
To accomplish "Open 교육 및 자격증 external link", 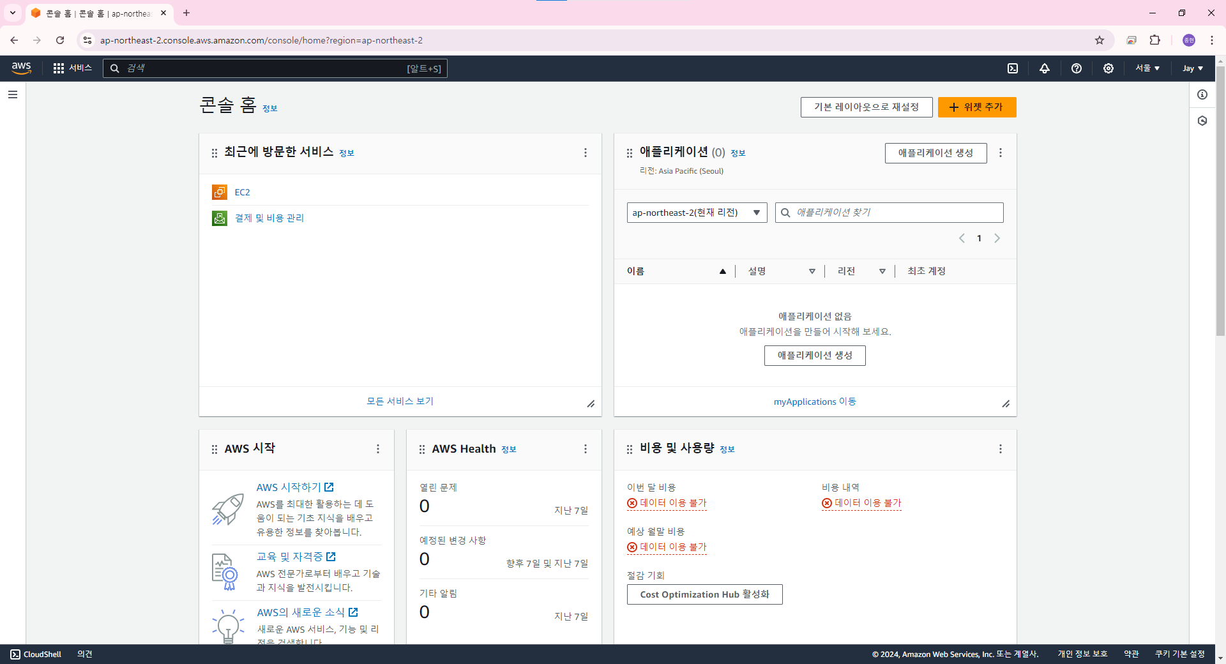I will [296, 557].
